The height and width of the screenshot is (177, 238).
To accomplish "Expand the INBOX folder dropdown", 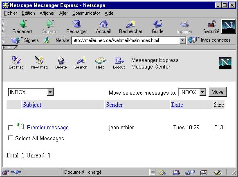I will pos(50,92).
